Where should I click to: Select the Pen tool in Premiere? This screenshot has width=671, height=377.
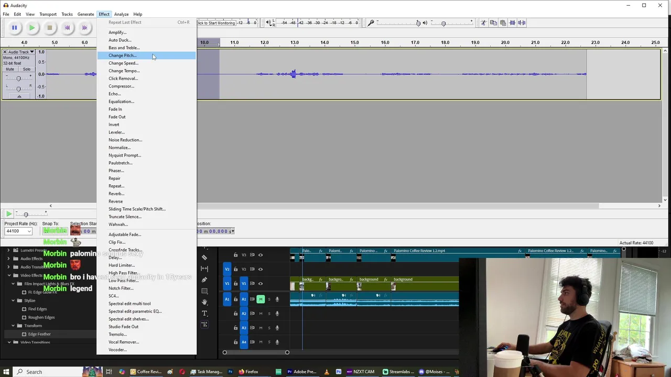[x=204, y=280]
